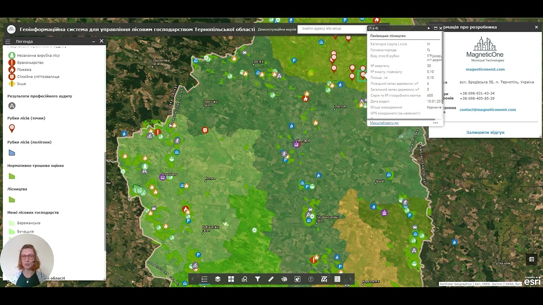543x305 pixels.
Task: Click the professional audit 'A' legend symbol
Action: [x=12, y=106]
